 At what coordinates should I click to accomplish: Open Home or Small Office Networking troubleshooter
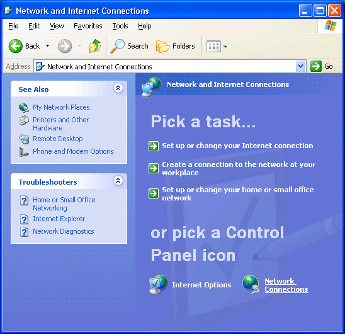coord(64,204)
